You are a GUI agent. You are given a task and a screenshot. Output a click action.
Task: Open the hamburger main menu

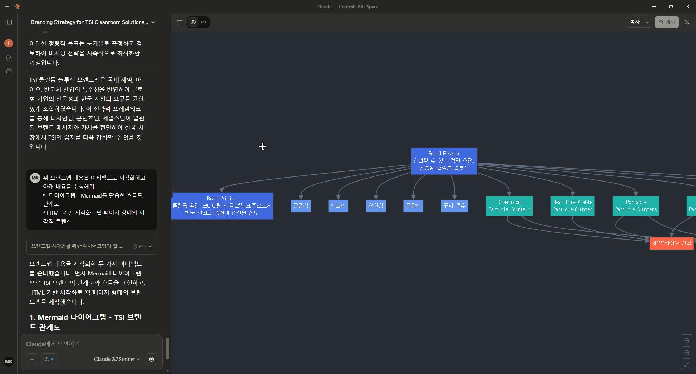click(7, 7)
